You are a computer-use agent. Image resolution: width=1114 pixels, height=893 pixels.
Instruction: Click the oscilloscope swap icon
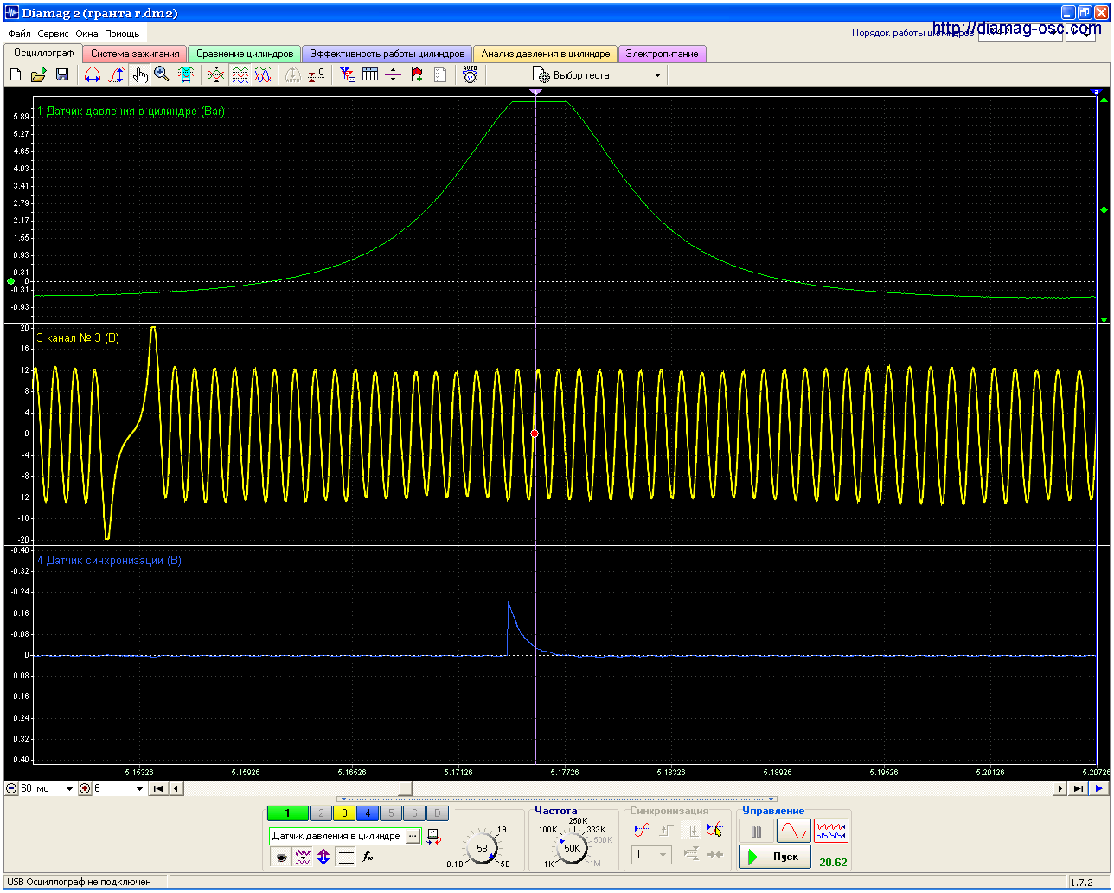pos(433,837)
